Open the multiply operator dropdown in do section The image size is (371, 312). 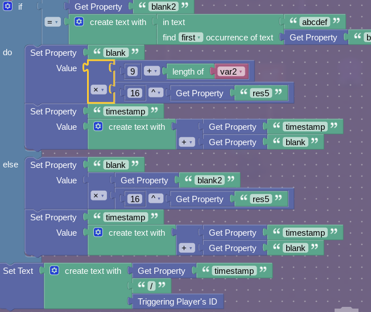pos(98,90)
